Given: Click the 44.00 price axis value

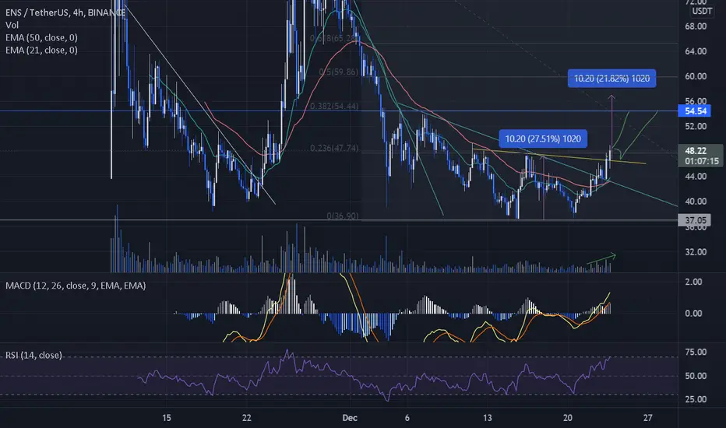Looking at the screenshot, I should coord(696,177).
